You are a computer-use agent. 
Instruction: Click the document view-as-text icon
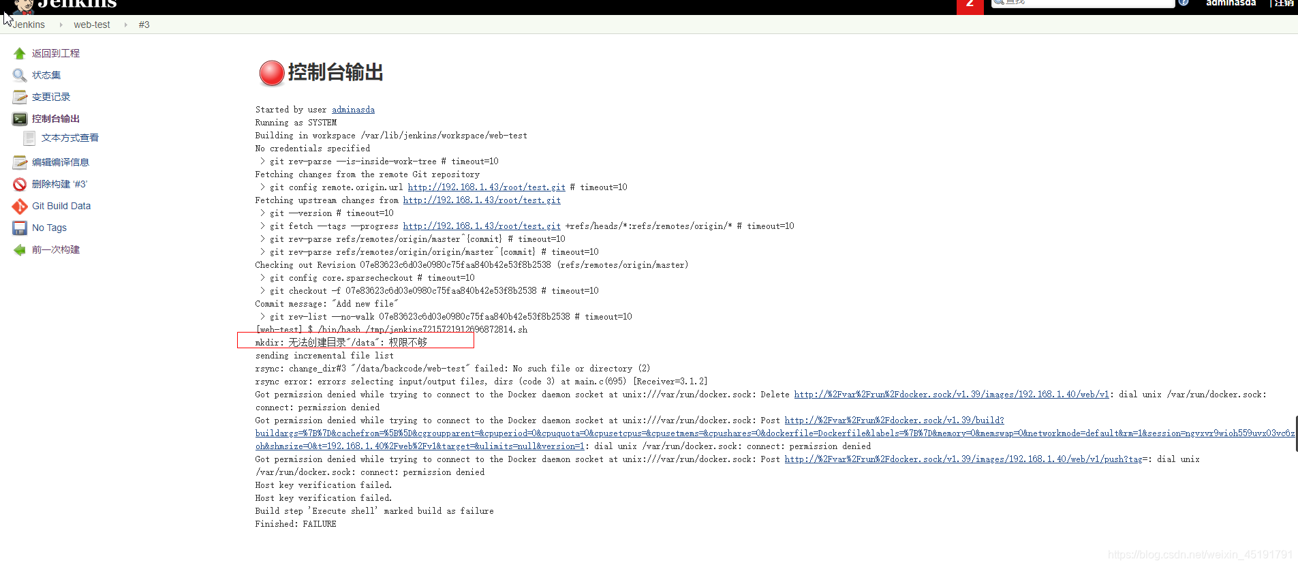click(29, 138)
